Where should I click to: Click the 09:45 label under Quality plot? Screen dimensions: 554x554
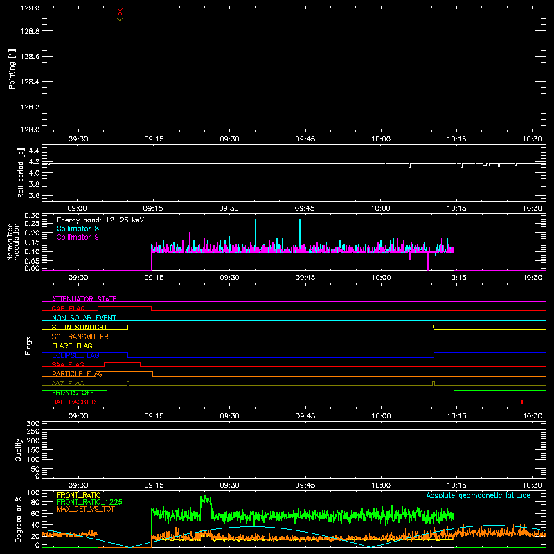click(x=305, y=485)
